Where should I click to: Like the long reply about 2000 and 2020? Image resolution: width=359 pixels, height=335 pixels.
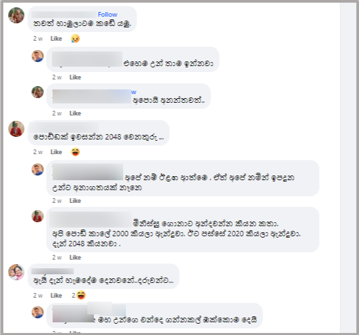click(75, 258)
